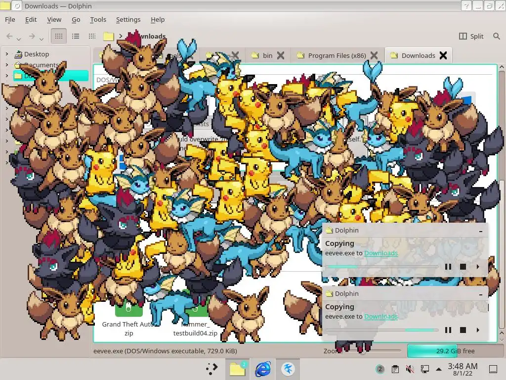Click the upper copy progress bar

382,267
